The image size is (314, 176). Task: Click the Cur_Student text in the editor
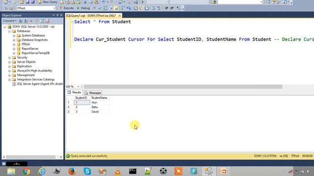[110, 39]
